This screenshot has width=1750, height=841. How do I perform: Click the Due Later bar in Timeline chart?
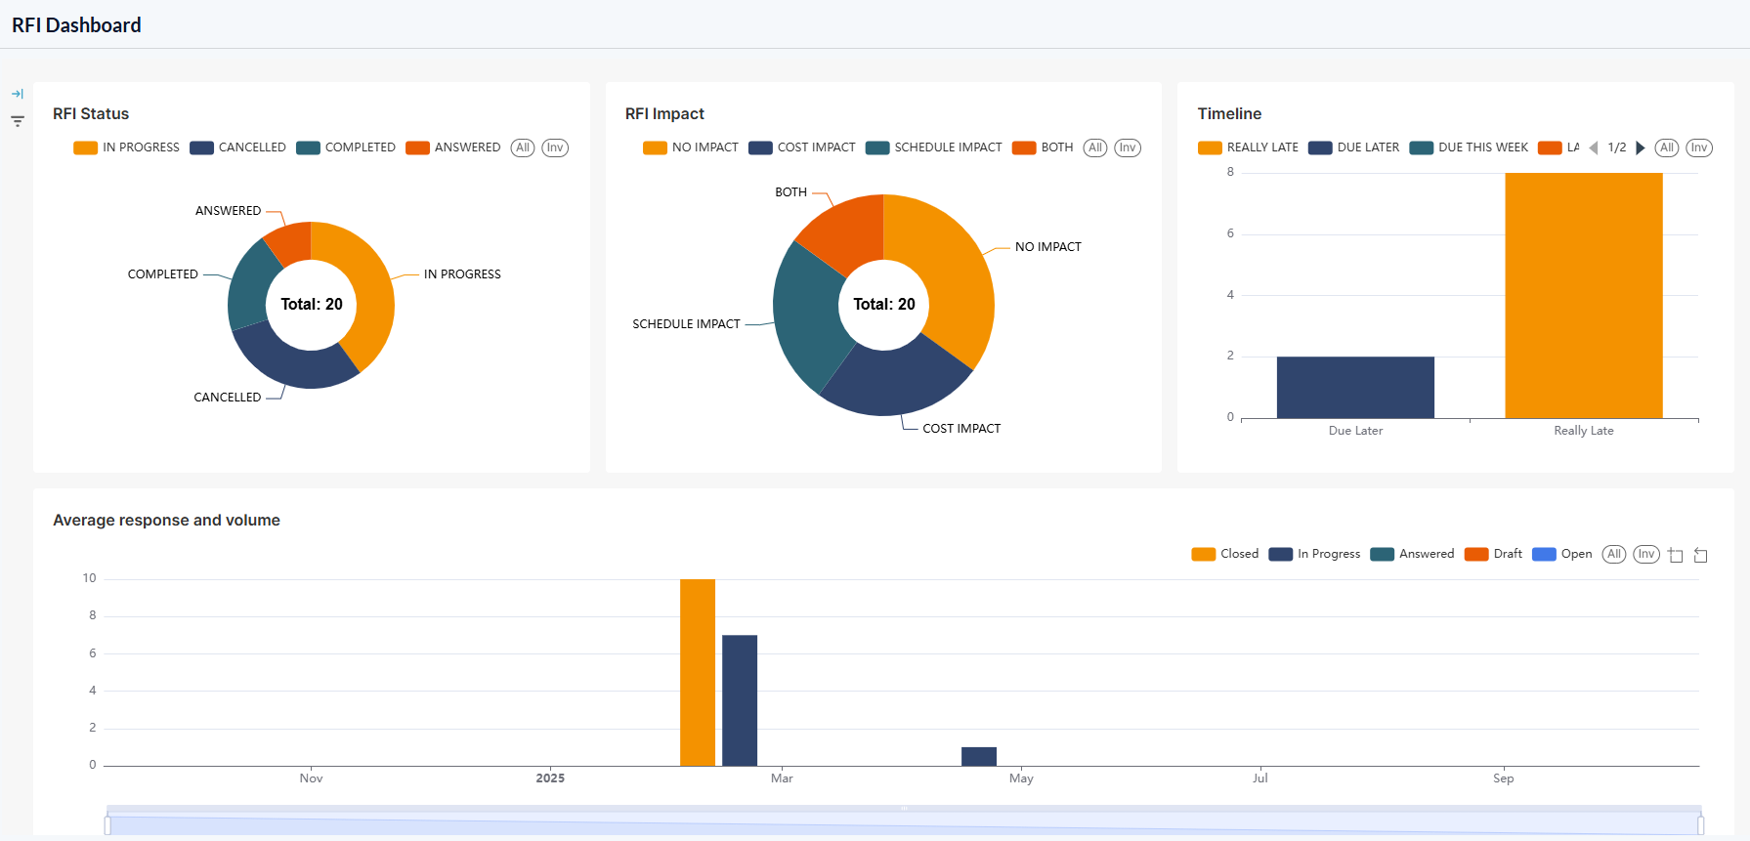(1355, 388)
